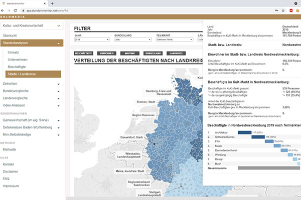The image size is (301, 200).
Task: Click the Region Hannover map label
Action: click(143, 115)
